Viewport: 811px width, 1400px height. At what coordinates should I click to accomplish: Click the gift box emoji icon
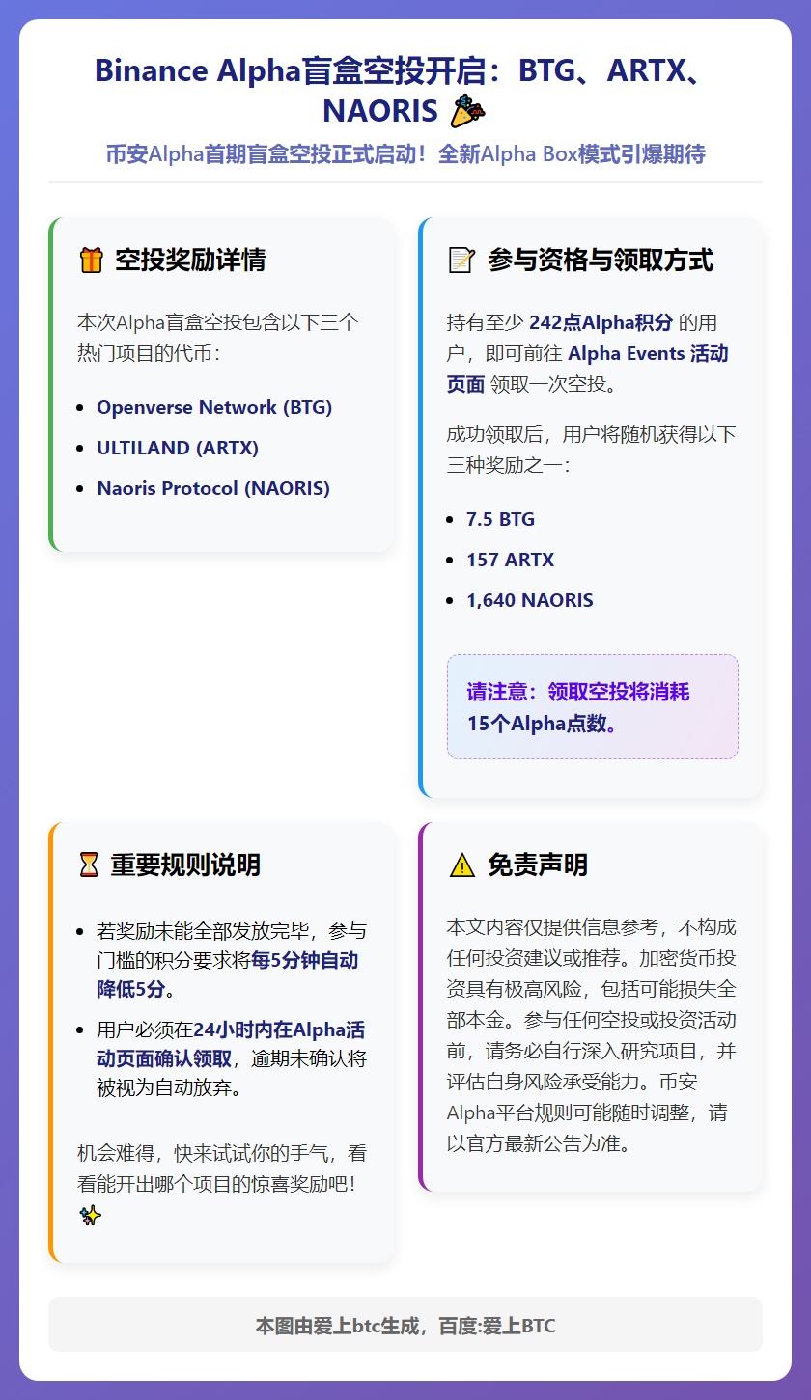[x=91, y=261]
